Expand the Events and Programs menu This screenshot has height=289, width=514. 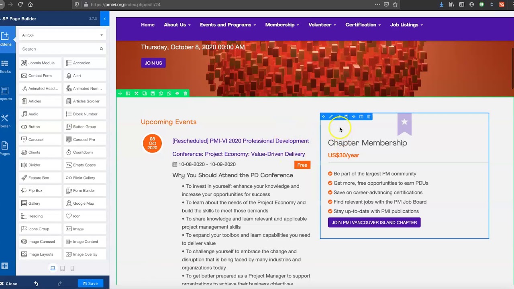pos(228,25)
